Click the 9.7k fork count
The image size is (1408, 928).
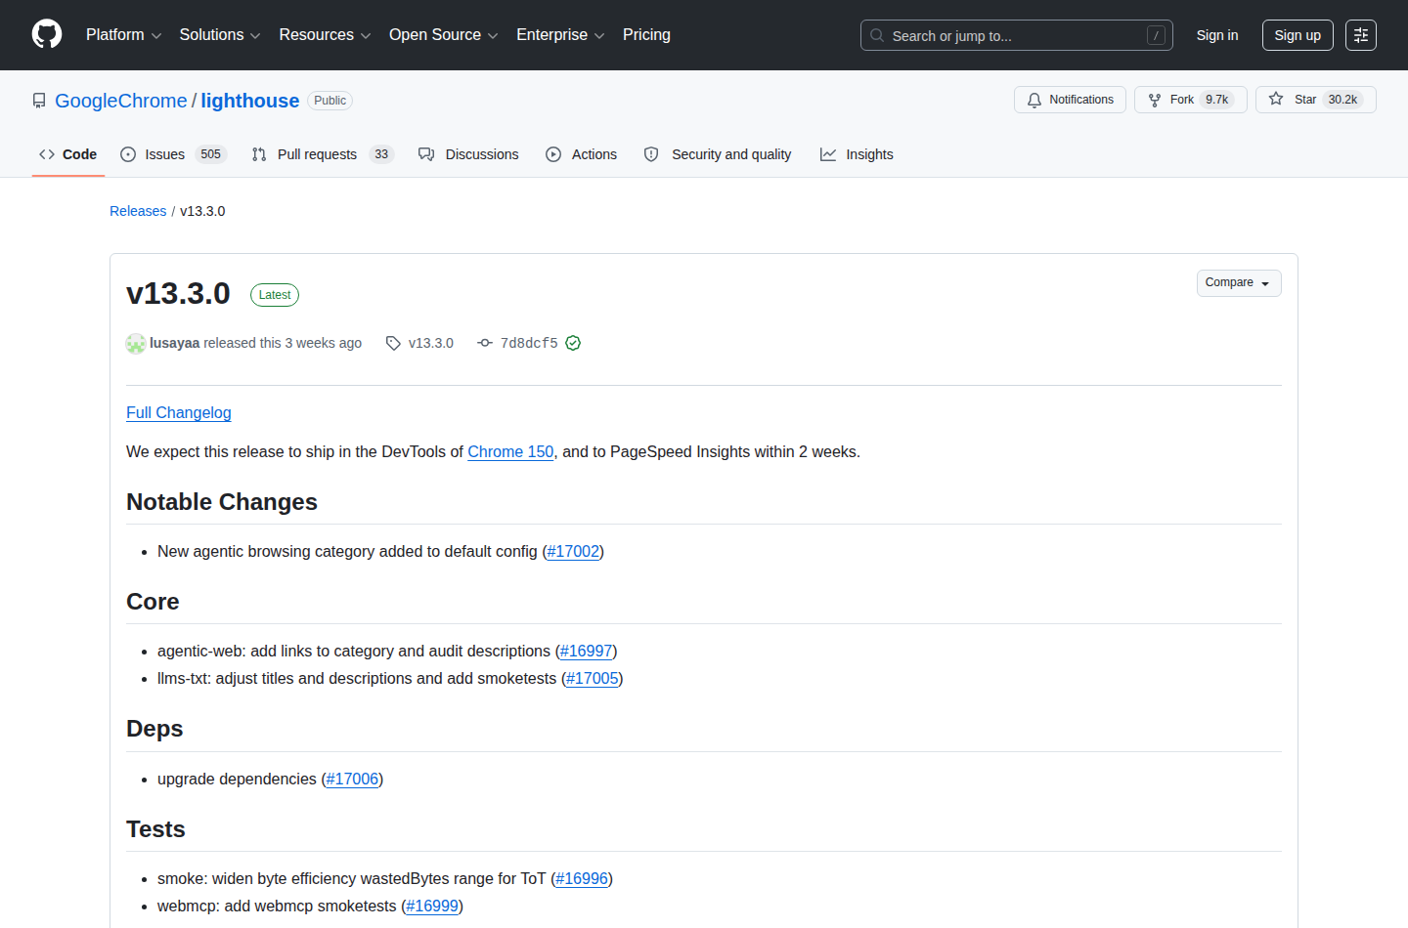point(1217,100)
